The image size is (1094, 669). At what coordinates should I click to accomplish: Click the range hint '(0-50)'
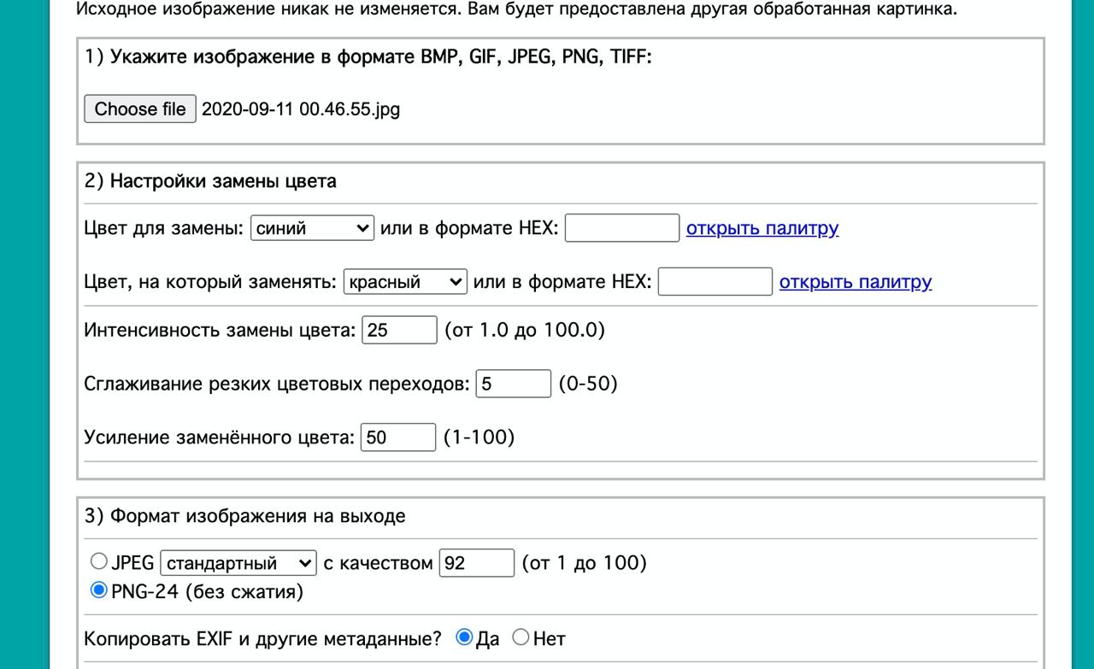click(588, 384)
